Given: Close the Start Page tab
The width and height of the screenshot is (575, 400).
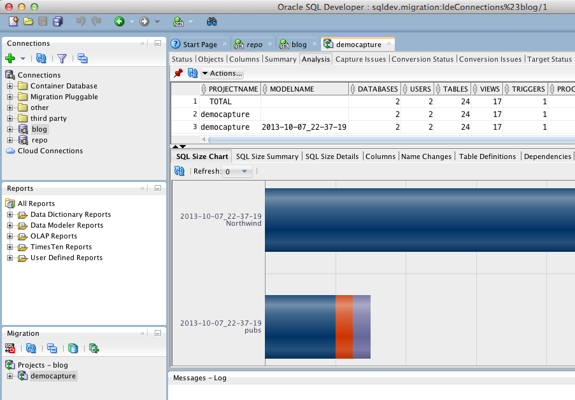Looking at the screenshot, I should pos(225,44).
